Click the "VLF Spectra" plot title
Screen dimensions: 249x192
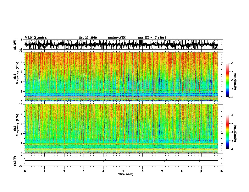36,38
